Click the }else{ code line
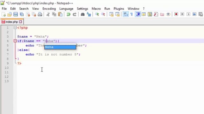204x114 pixels. point(23,50)
